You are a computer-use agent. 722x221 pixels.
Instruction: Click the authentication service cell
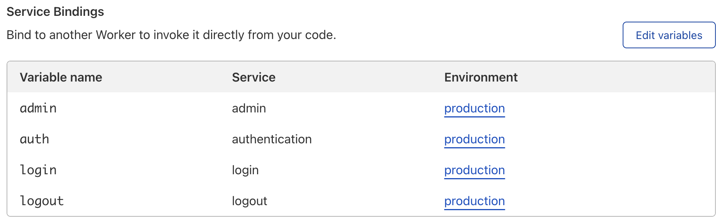pos(272,139)
